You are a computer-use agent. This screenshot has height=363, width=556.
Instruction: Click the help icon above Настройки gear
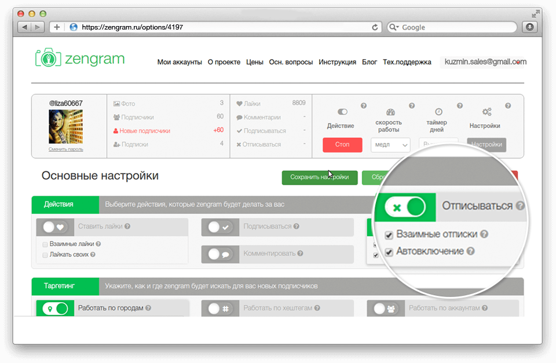coord(508,106)
